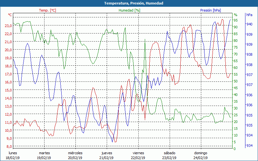This screenshot has width=258, height=161.
Task: Click the '65' humidity tick label
Action: point(236,61)
